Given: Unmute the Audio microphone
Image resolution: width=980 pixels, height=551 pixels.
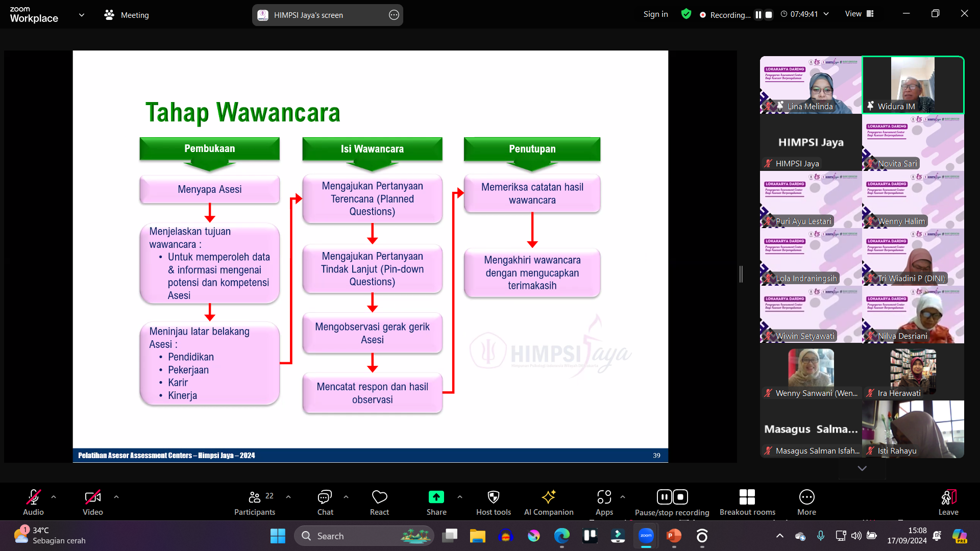Looking at the screenshot, I should [33, 497].
